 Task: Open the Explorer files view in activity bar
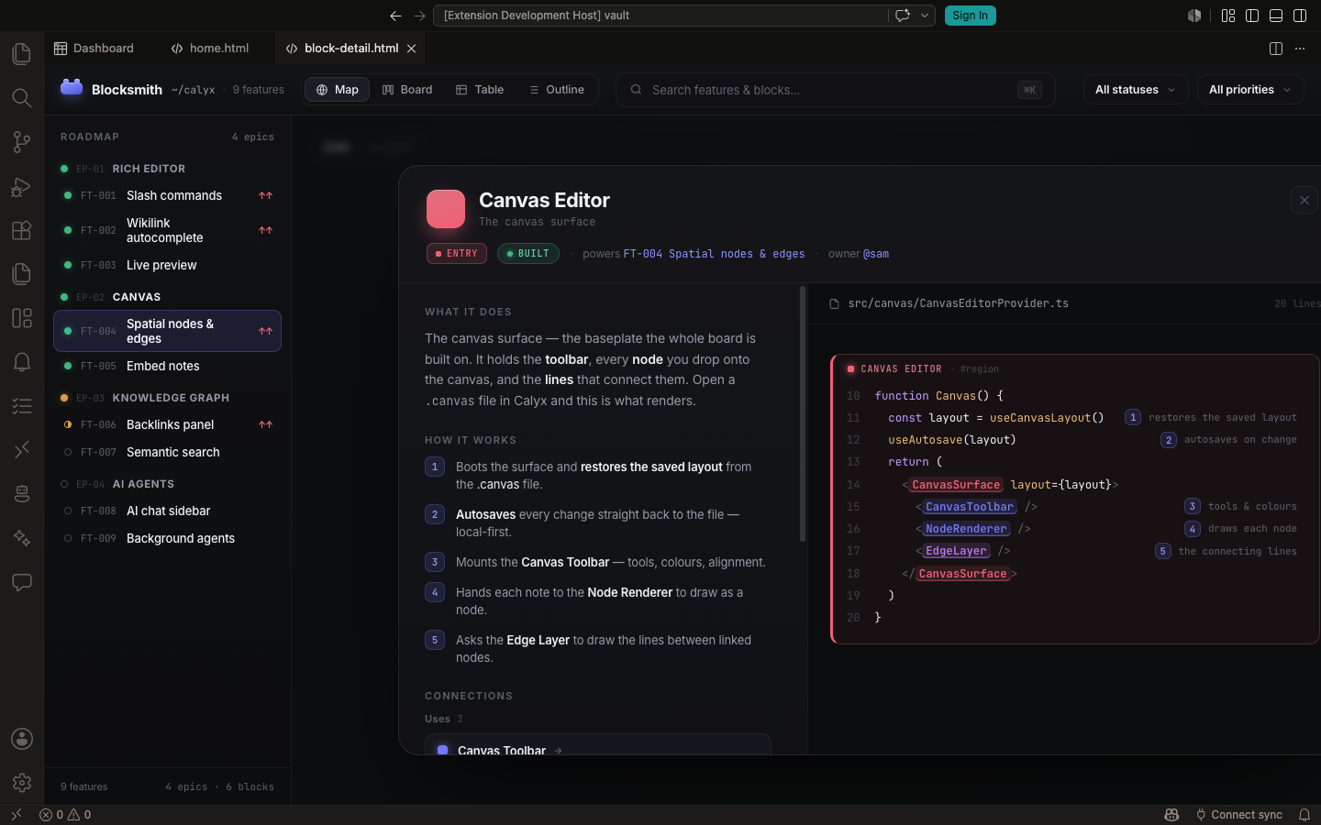[22, 54]
